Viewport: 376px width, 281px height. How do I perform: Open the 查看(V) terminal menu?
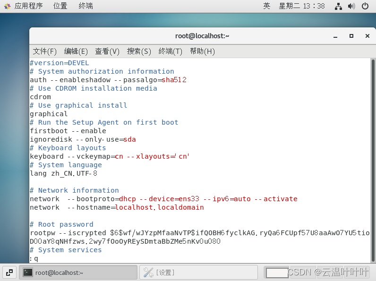(107, 51)
